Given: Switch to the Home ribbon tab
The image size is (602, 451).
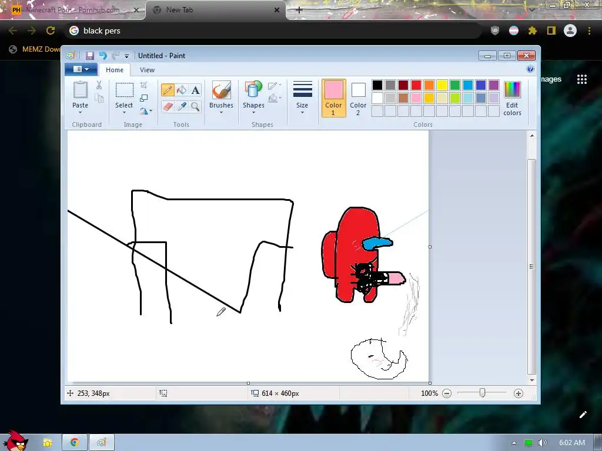Looking at the screenshot, I should point(115,70).
